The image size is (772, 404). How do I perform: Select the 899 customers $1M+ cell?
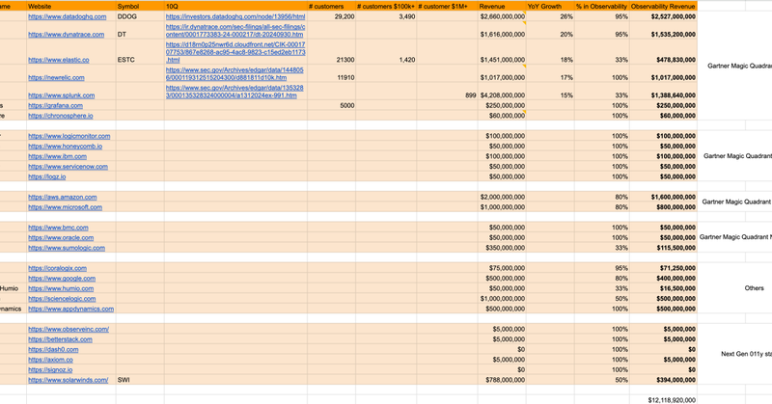[x=447, y=92]
